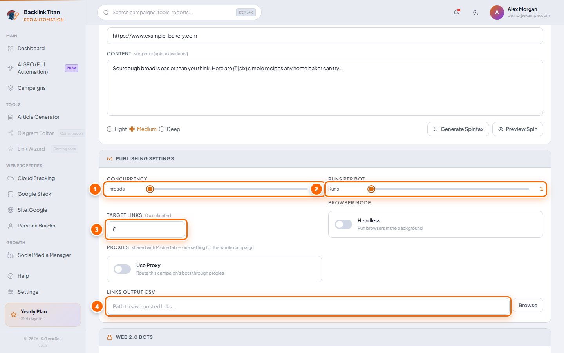
Task: Click into the Content text area
Action: [x=325, y=88]
